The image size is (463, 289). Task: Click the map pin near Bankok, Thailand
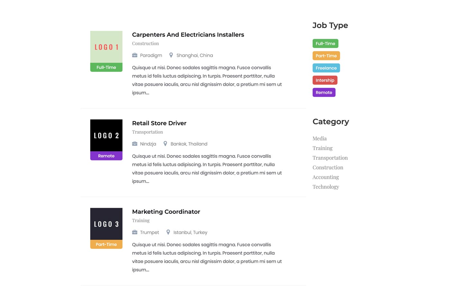coord(165,144)
